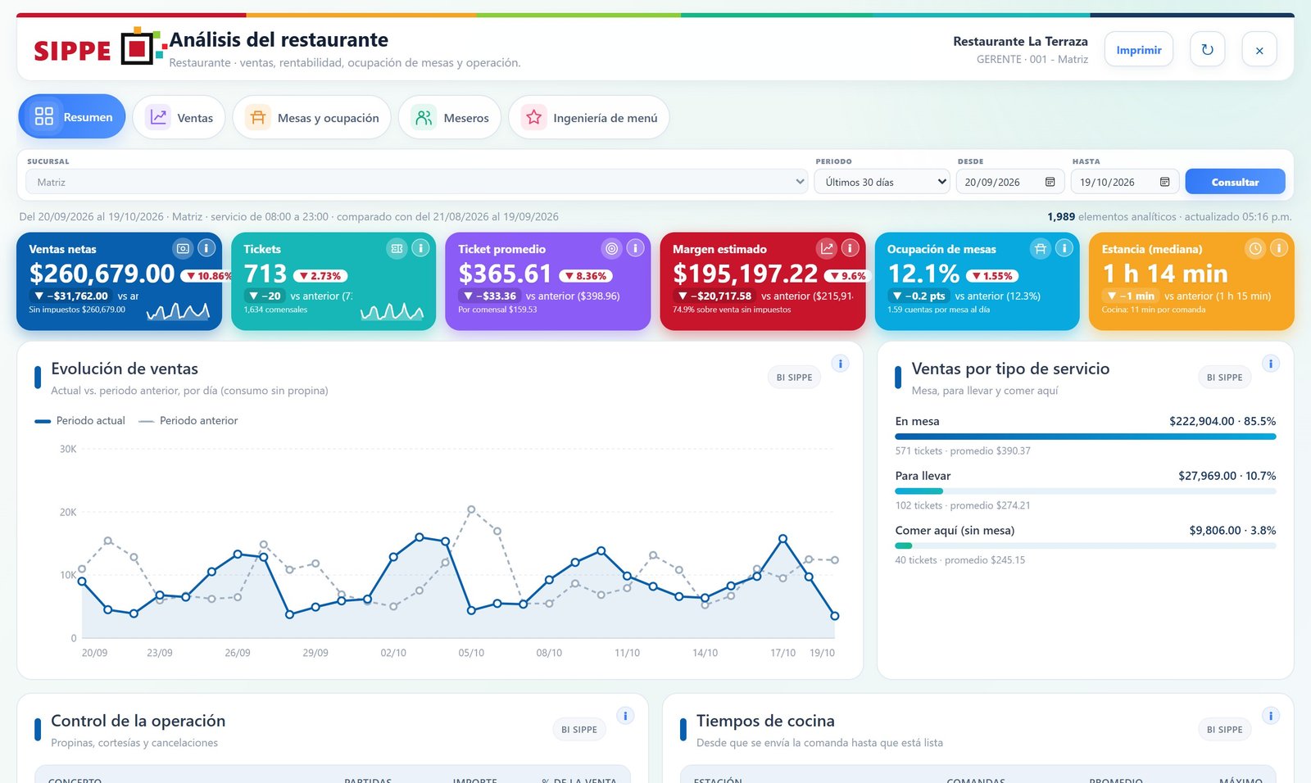Click the Hasta date field 19/10/2026

click(x=1125, y=182)
